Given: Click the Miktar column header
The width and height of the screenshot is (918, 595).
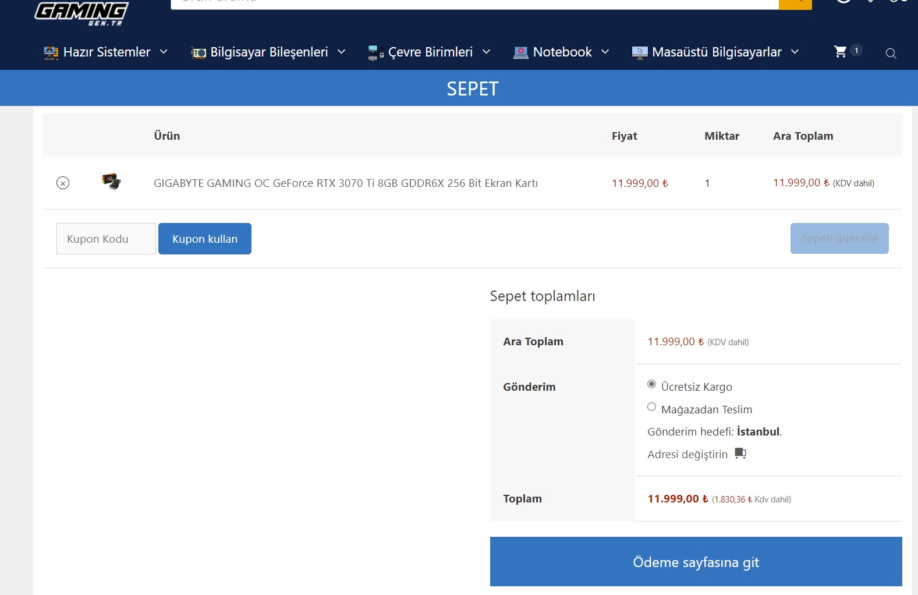Looking at the screenshot, I should [x=722, y=136].
